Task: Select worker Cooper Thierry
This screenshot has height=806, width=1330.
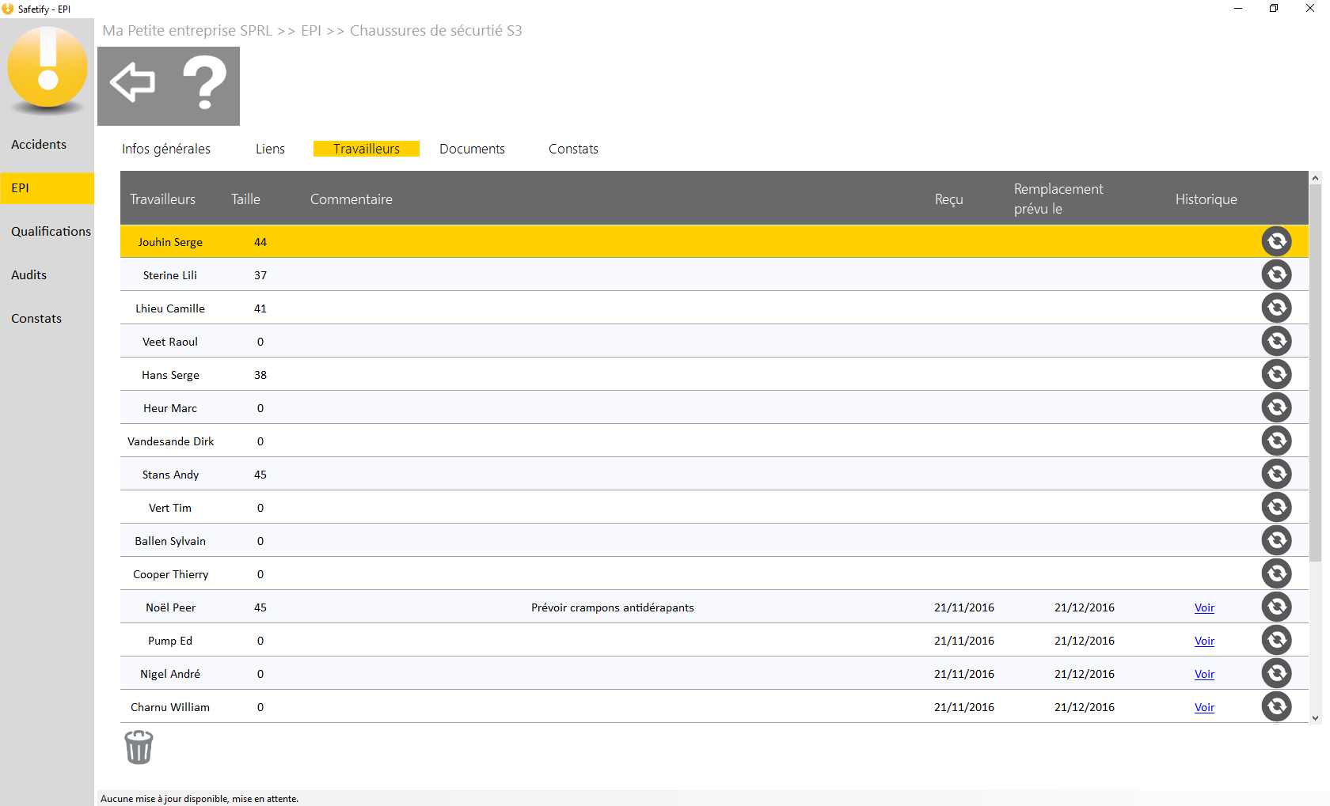Action: pos(170,574)
